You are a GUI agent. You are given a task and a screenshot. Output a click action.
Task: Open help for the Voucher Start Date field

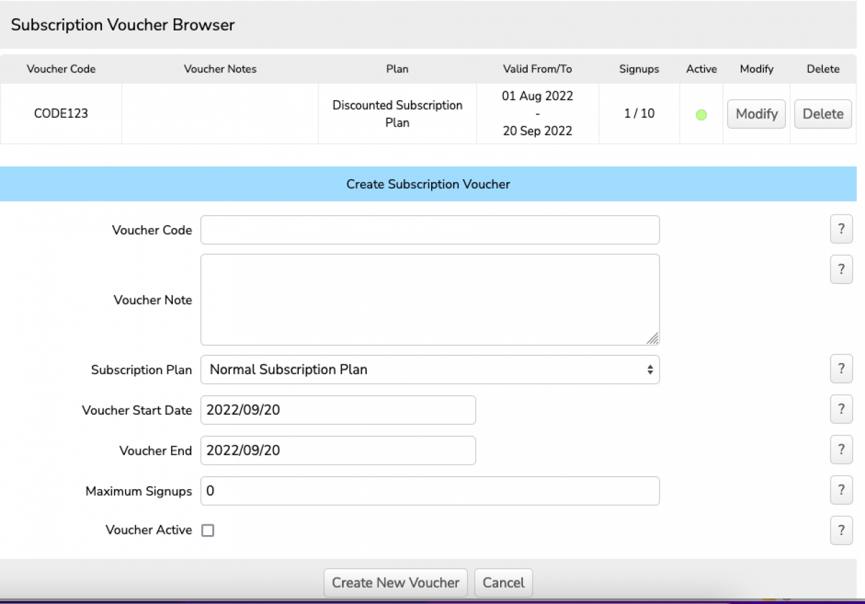coord(841,409)
